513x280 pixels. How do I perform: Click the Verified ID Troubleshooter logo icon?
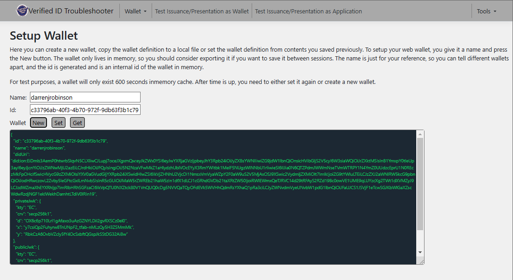(x=22, y=11)
